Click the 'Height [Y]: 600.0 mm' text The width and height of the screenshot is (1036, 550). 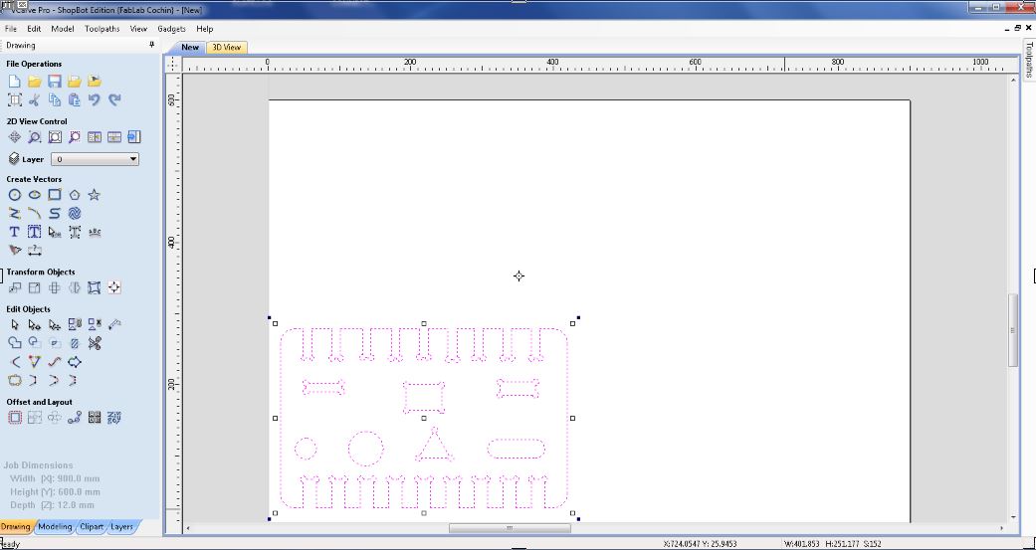tap(55, 492)
